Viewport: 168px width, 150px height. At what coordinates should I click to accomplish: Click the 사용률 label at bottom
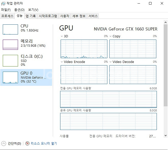pyautogui.click(x=64, y=136)
